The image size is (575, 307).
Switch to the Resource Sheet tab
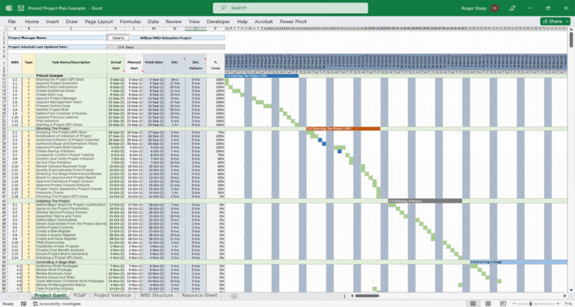(200, 295)
